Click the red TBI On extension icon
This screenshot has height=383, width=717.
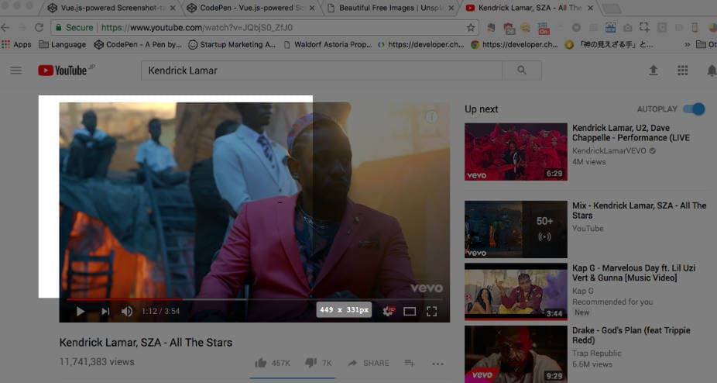pos(544,29)
